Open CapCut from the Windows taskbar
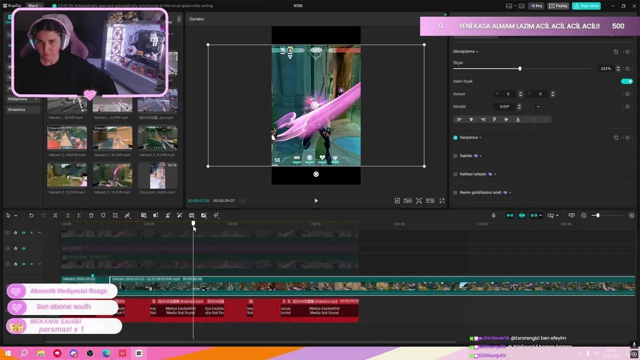The image size is (640, 360). 139,353
